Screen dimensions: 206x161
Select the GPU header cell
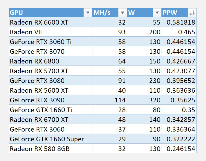coord(51,13)
